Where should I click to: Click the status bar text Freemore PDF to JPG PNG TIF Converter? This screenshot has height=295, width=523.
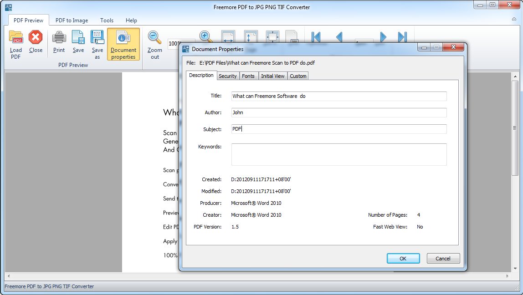(x=49, y=286)
